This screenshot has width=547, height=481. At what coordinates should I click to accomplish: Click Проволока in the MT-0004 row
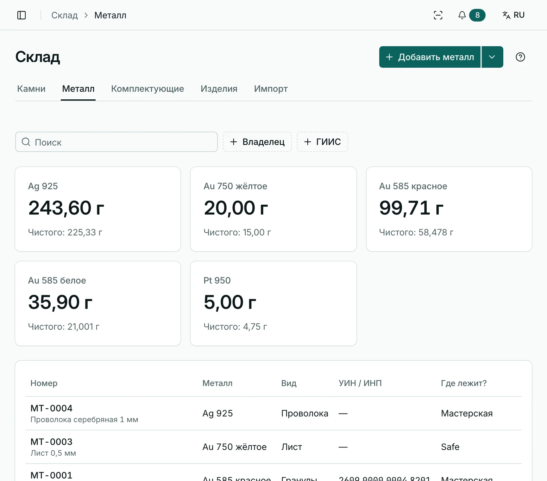305,413
